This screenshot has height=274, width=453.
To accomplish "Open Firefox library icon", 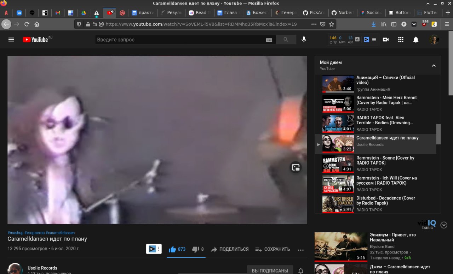I will (384, 24).
